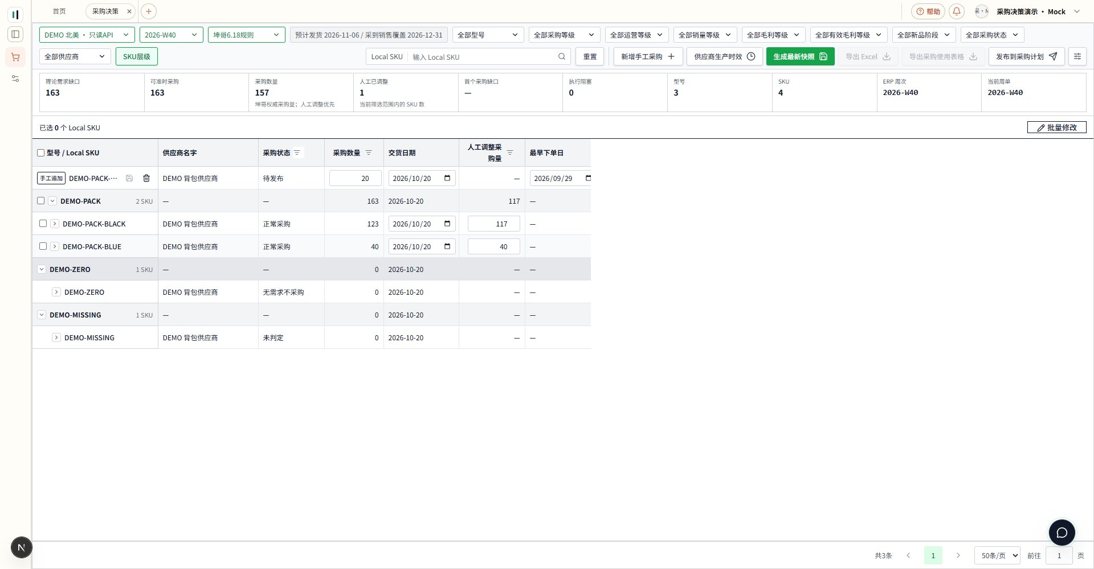The image size is (1094, 569).
Task: Open the 坤哥6.18规则 rule dropdown
Action: tap(247, 35)
